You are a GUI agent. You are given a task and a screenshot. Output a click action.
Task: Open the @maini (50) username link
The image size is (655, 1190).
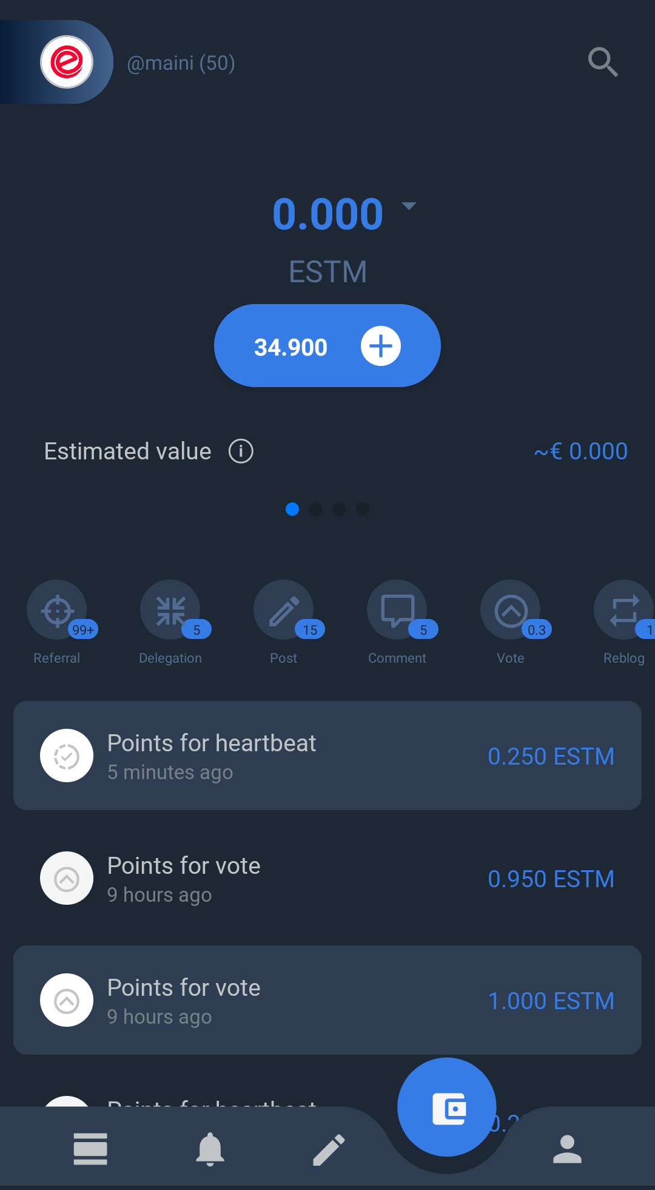coord(181,63)
